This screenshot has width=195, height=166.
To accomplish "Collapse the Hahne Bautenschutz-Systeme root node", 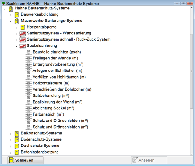I will [x=5, y=9].
